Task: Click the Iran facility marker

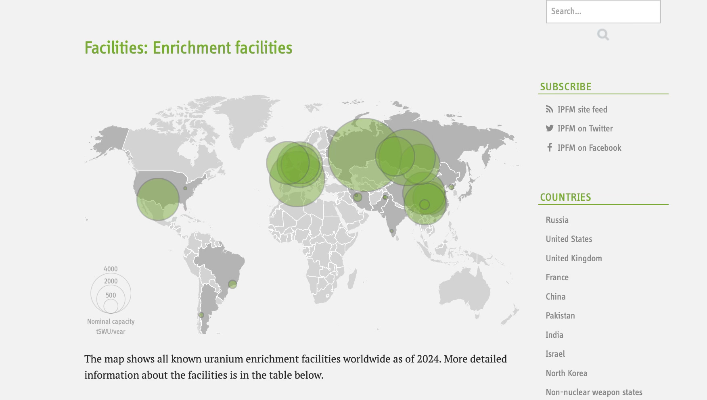Action: pyautogui.click(x=358, y=197)
